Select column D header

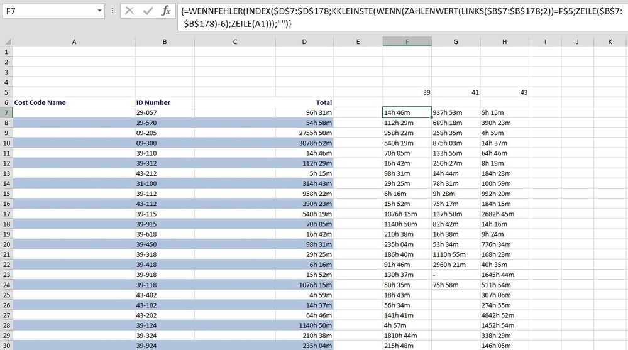304,41
